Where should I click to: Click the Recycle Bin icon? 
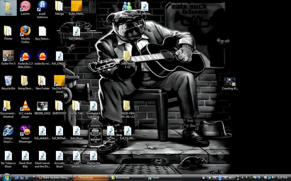click(8, 82)
